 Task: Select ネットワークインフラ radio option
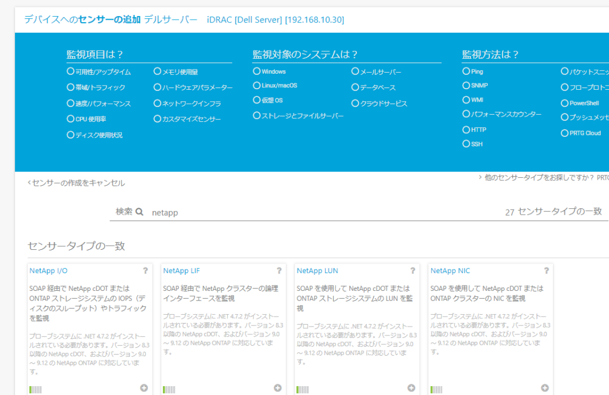pyautogui.click(x=157, y=104)
